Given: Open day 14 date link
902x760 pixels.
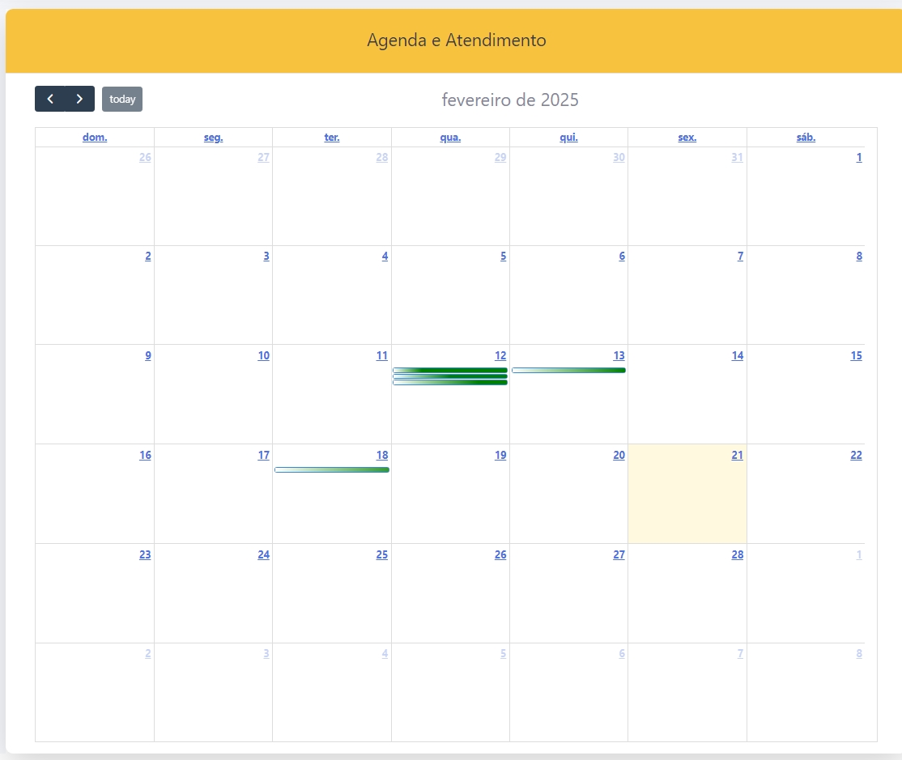Looking at the screenshot, I should pos(737,356).
